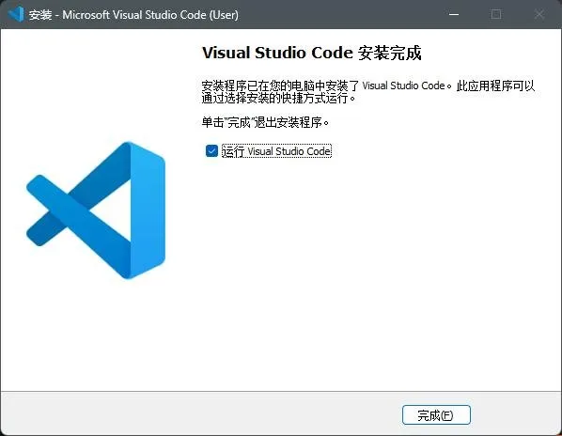Viewport: 562px width, 436px height.
Task: Click the disabled maximize window button
Action: click(x=496, y=14)
